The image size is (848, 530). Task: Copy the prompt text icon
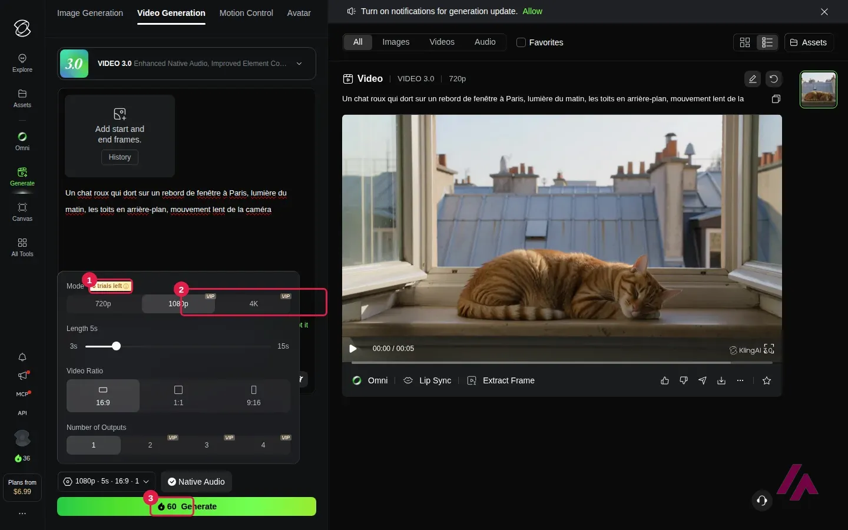click(776, 99)
